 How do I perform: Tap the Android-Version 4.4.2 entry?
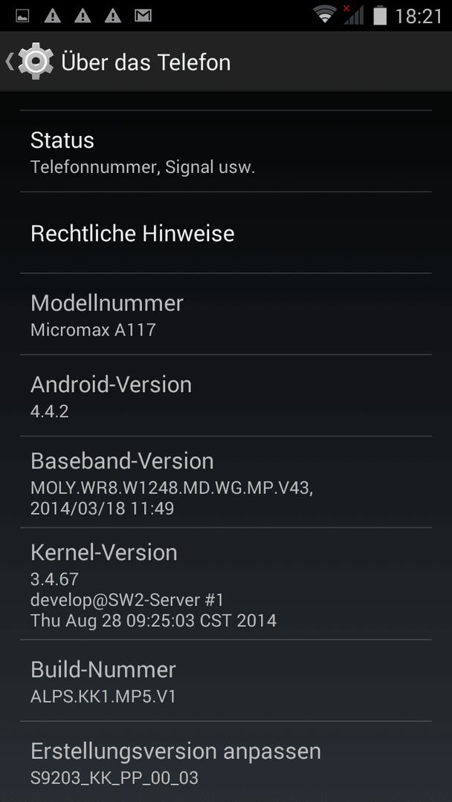226,395
